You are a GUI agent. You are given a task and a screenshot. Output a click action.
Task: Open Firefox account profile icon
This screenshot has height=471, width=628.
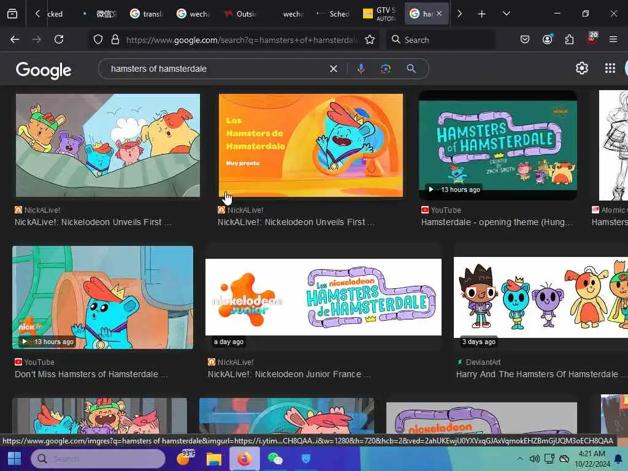[547, 39]
